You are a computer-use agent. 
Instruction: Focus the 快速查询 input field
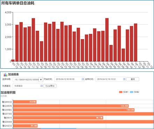click(28, 86)
